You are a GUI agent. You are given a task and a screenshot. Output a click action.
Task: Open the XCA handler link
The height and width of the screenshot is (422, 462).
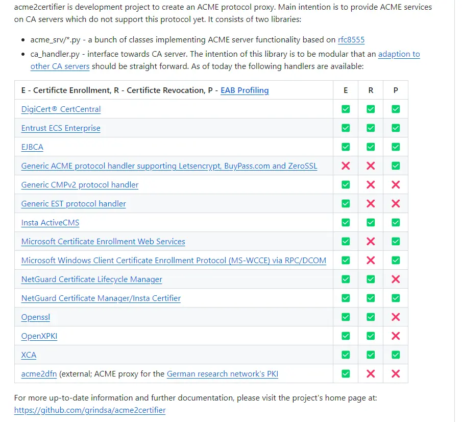coord(29,355)
